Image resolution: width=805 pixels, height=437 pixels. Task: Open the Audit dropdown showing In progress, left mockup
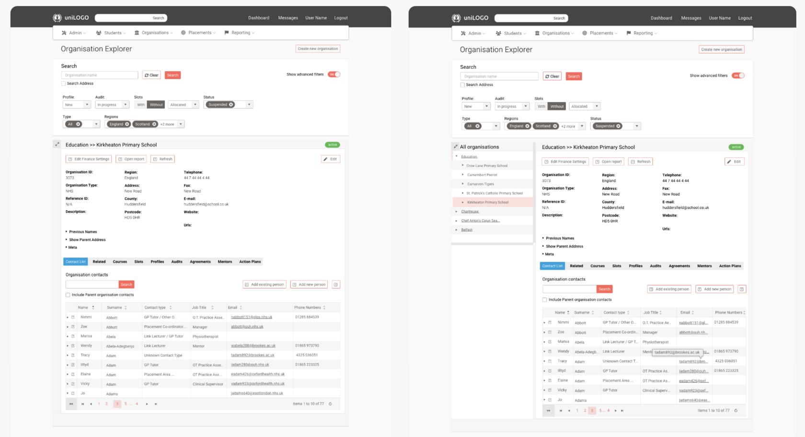(113, 104)
